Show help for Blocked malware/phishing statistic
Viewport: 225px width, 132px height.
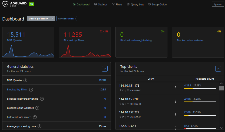pos(42,99)
